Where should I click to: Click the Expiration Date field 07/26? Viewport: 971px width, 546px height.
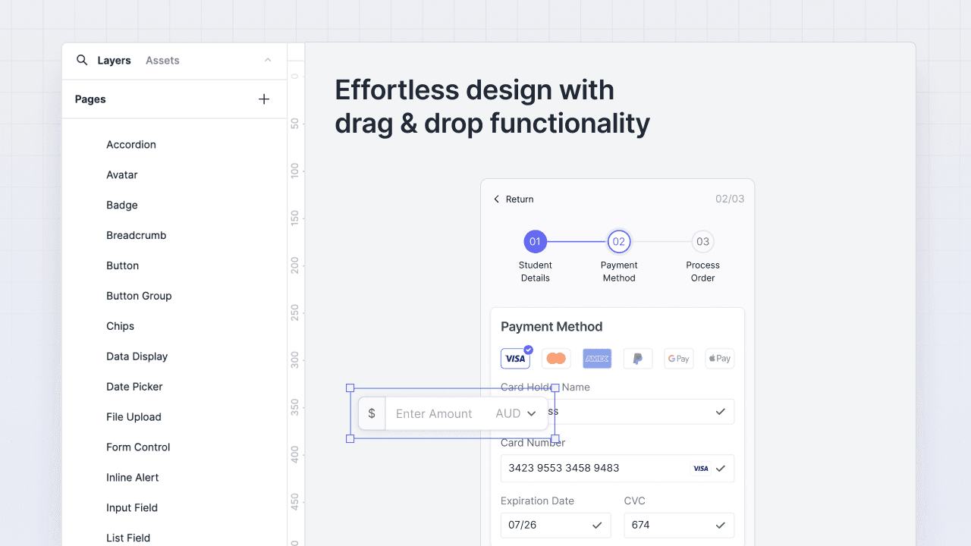[556, 525]
